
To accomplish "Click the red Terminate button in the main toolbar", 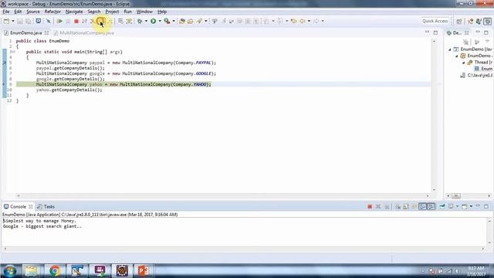I will [x=76, y=21].
